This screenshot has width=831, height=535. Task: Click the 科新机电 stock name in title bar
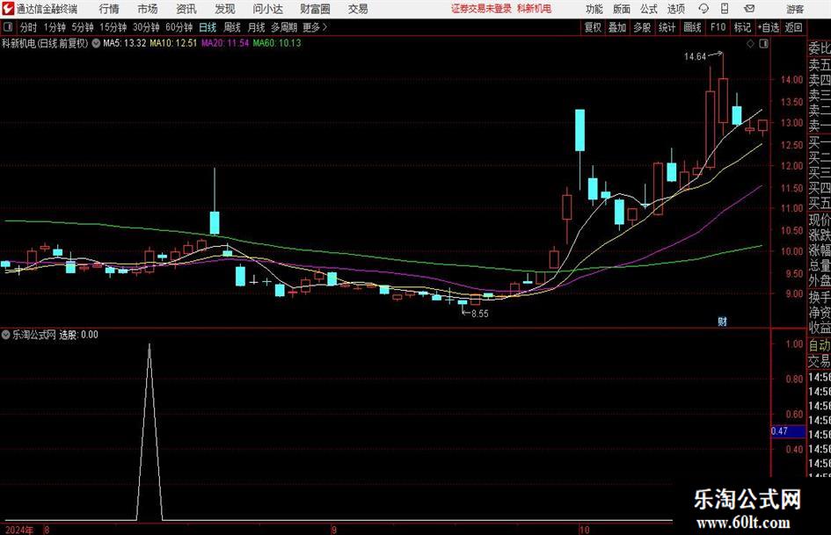pos(535,9)
